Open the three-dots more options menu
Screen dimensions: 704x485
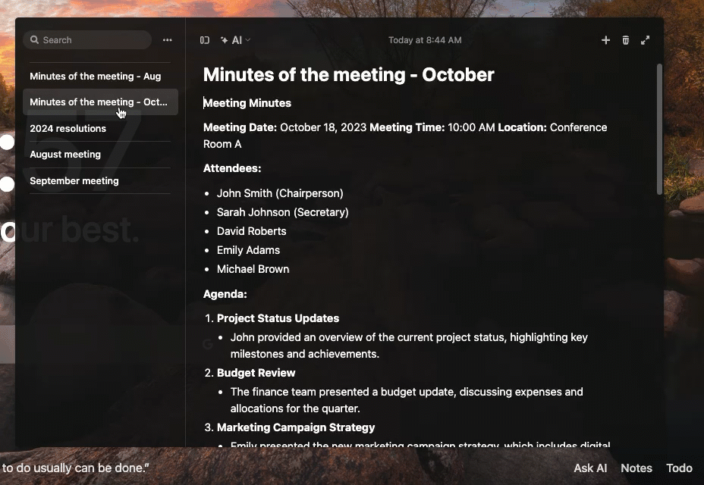[x=168, y=40]
